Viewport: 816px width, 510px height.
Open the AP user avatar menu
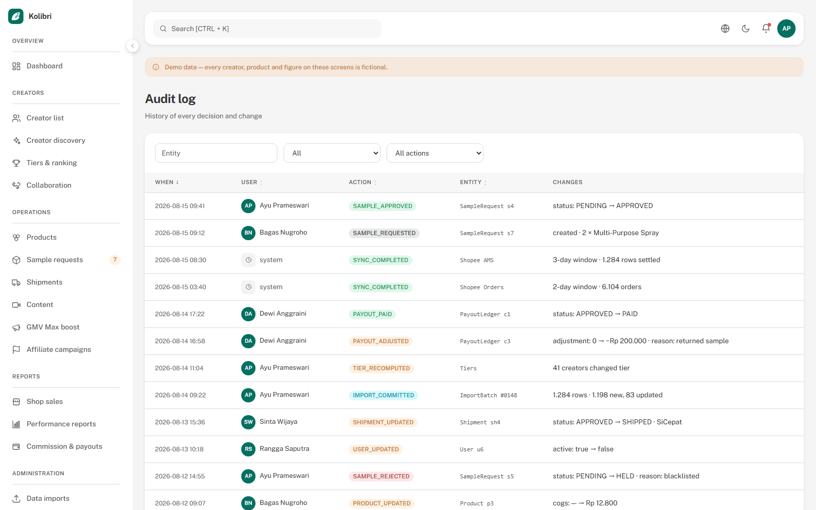coord(786,29)
